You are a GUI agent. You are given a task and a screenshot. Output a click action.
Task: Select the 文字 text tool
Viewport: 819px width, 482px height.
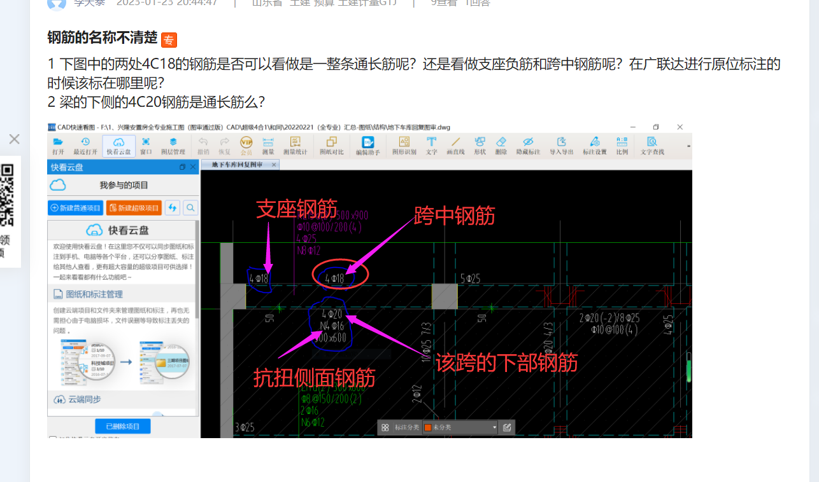[432, 146]
